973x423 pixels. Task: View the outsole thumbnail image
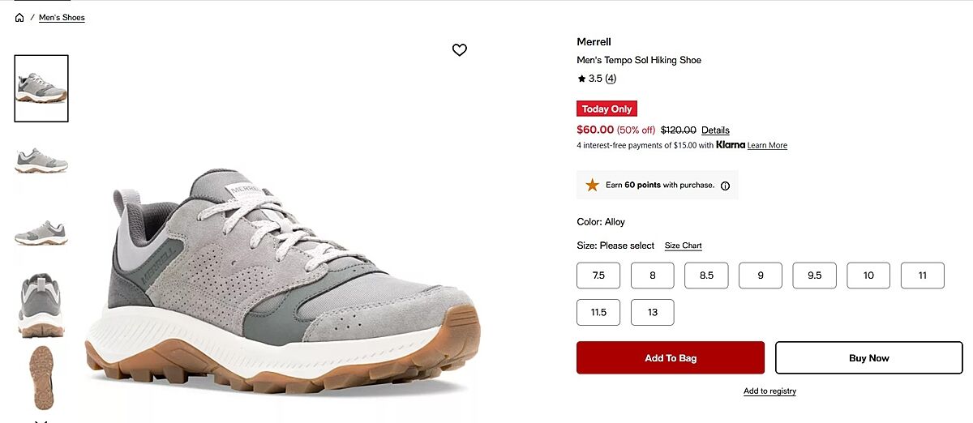point(41,377)
